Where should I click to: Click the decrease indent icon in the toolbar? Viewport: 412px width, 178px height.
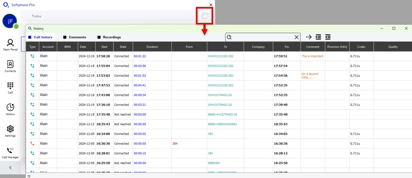pyautogui.click(x=328, y=37)
